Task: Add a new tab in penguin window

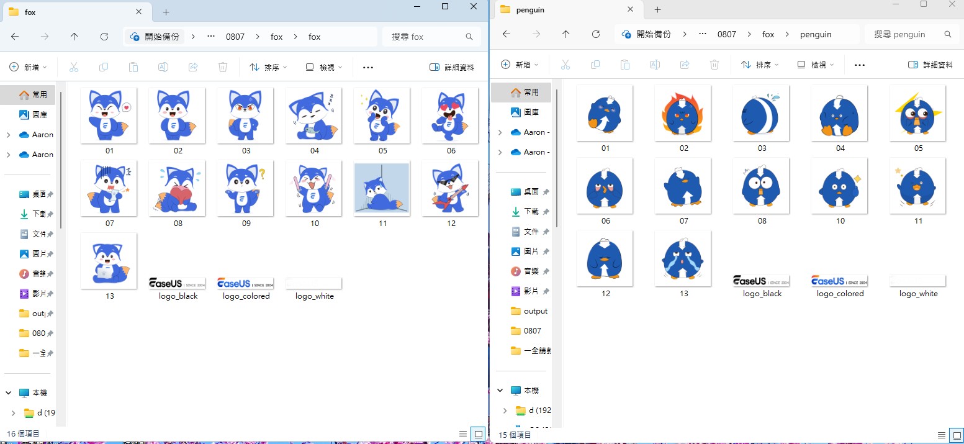Action: tap(658, 9)
